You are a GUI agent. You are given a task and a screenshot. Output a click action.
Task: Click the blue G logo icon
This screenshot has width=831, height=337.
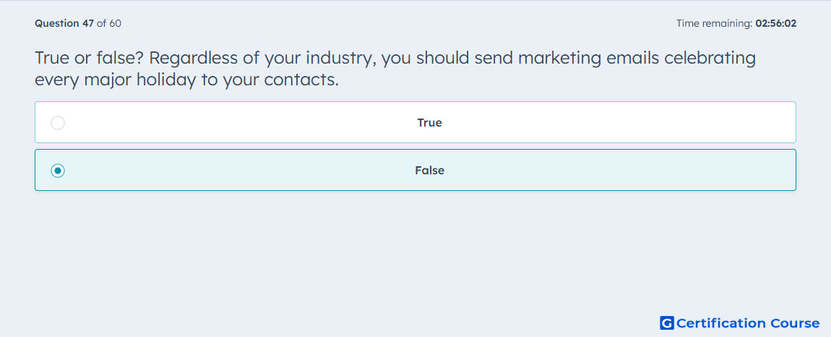(666, 323)
